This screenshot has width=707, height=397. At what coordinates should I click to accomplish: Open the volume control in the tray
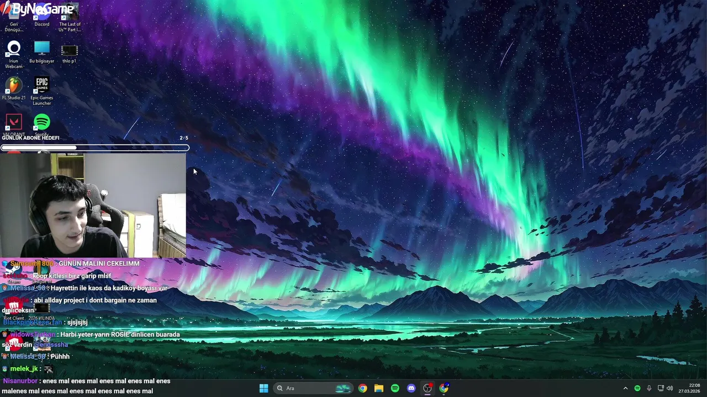tap(670, 388)
